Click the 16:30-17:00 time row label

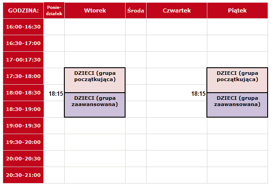(x=23, y=43)
